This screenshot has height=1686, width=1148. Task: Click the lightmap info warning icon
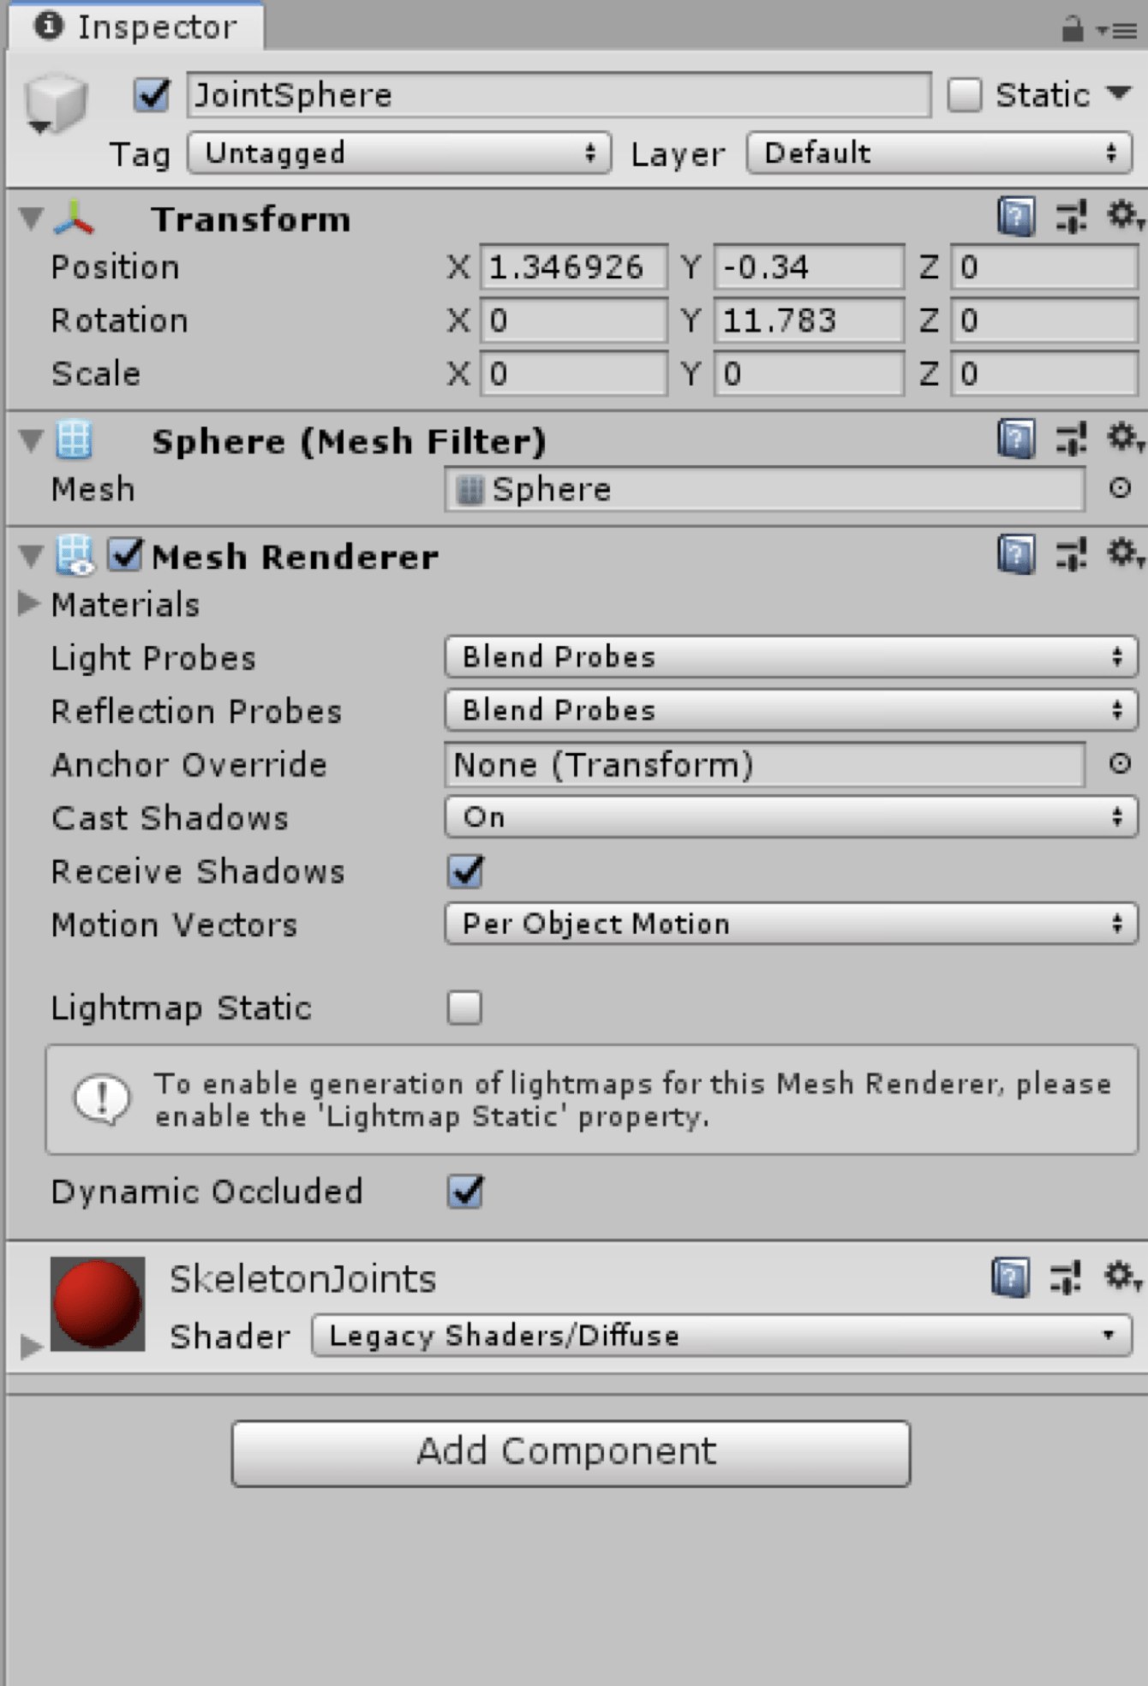point(103,1099)
